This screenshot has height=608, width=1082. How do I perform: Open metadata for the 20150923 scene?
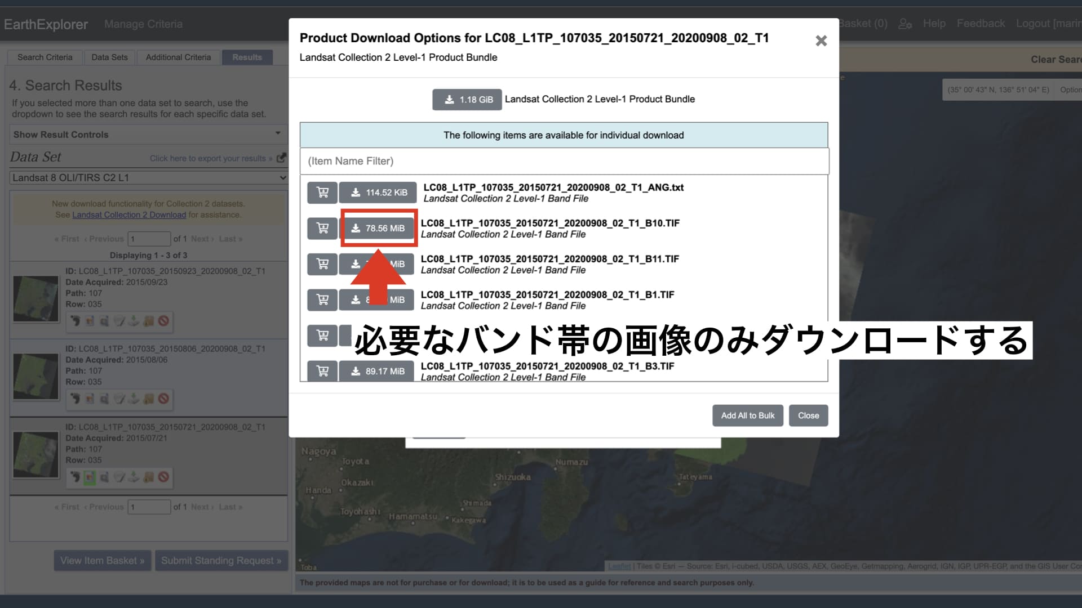[119, 321]
